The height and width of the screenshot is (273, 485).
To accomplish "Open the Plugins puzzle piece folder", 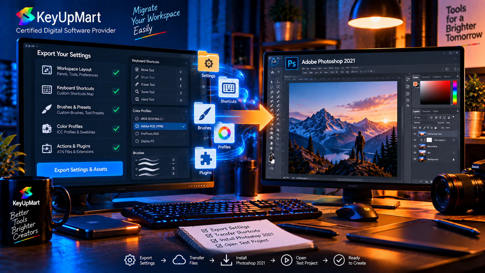I will [x=205, y=158].
